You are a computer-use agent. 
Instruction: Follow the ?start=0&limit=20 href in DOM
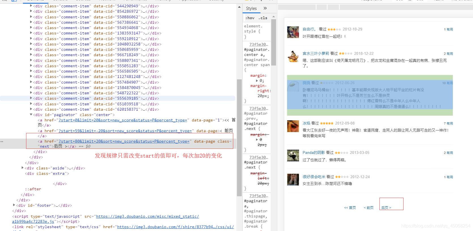[123, 120]
